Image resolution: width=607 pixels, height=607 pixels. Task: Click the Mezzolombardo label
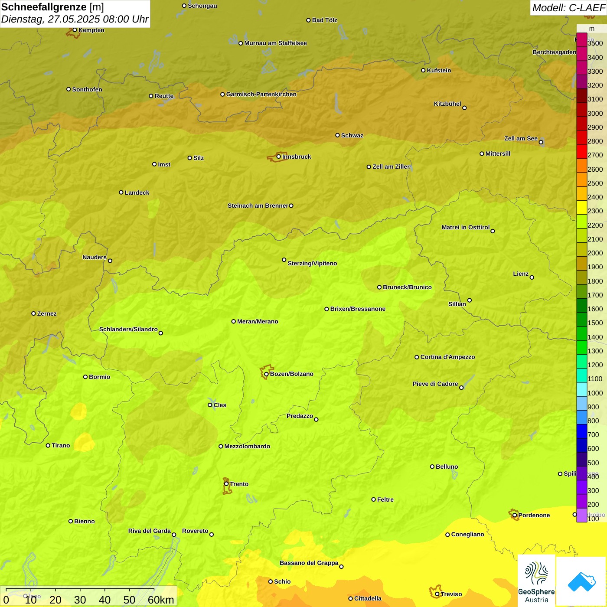(x=247, y=446)
